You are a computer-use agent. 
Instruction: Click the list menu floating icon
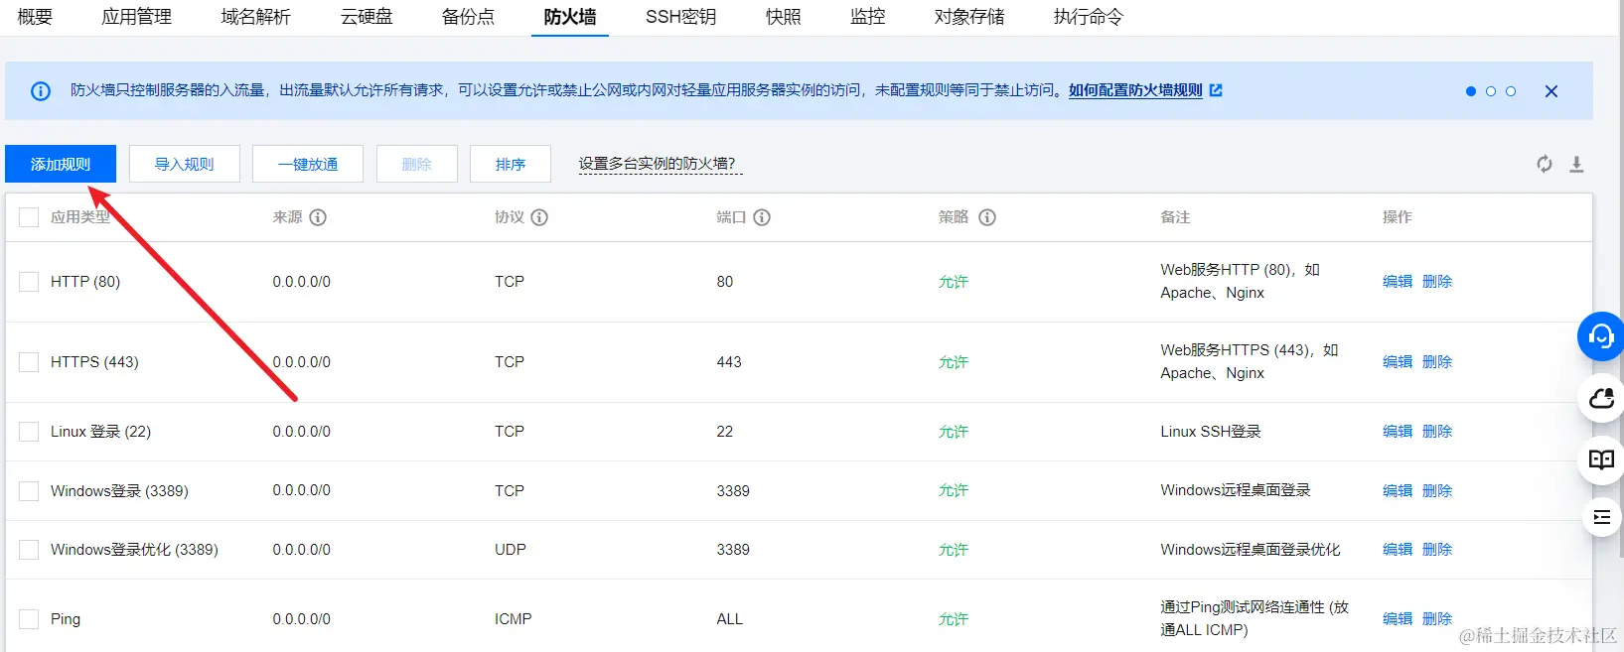[x=1601, y=517]
